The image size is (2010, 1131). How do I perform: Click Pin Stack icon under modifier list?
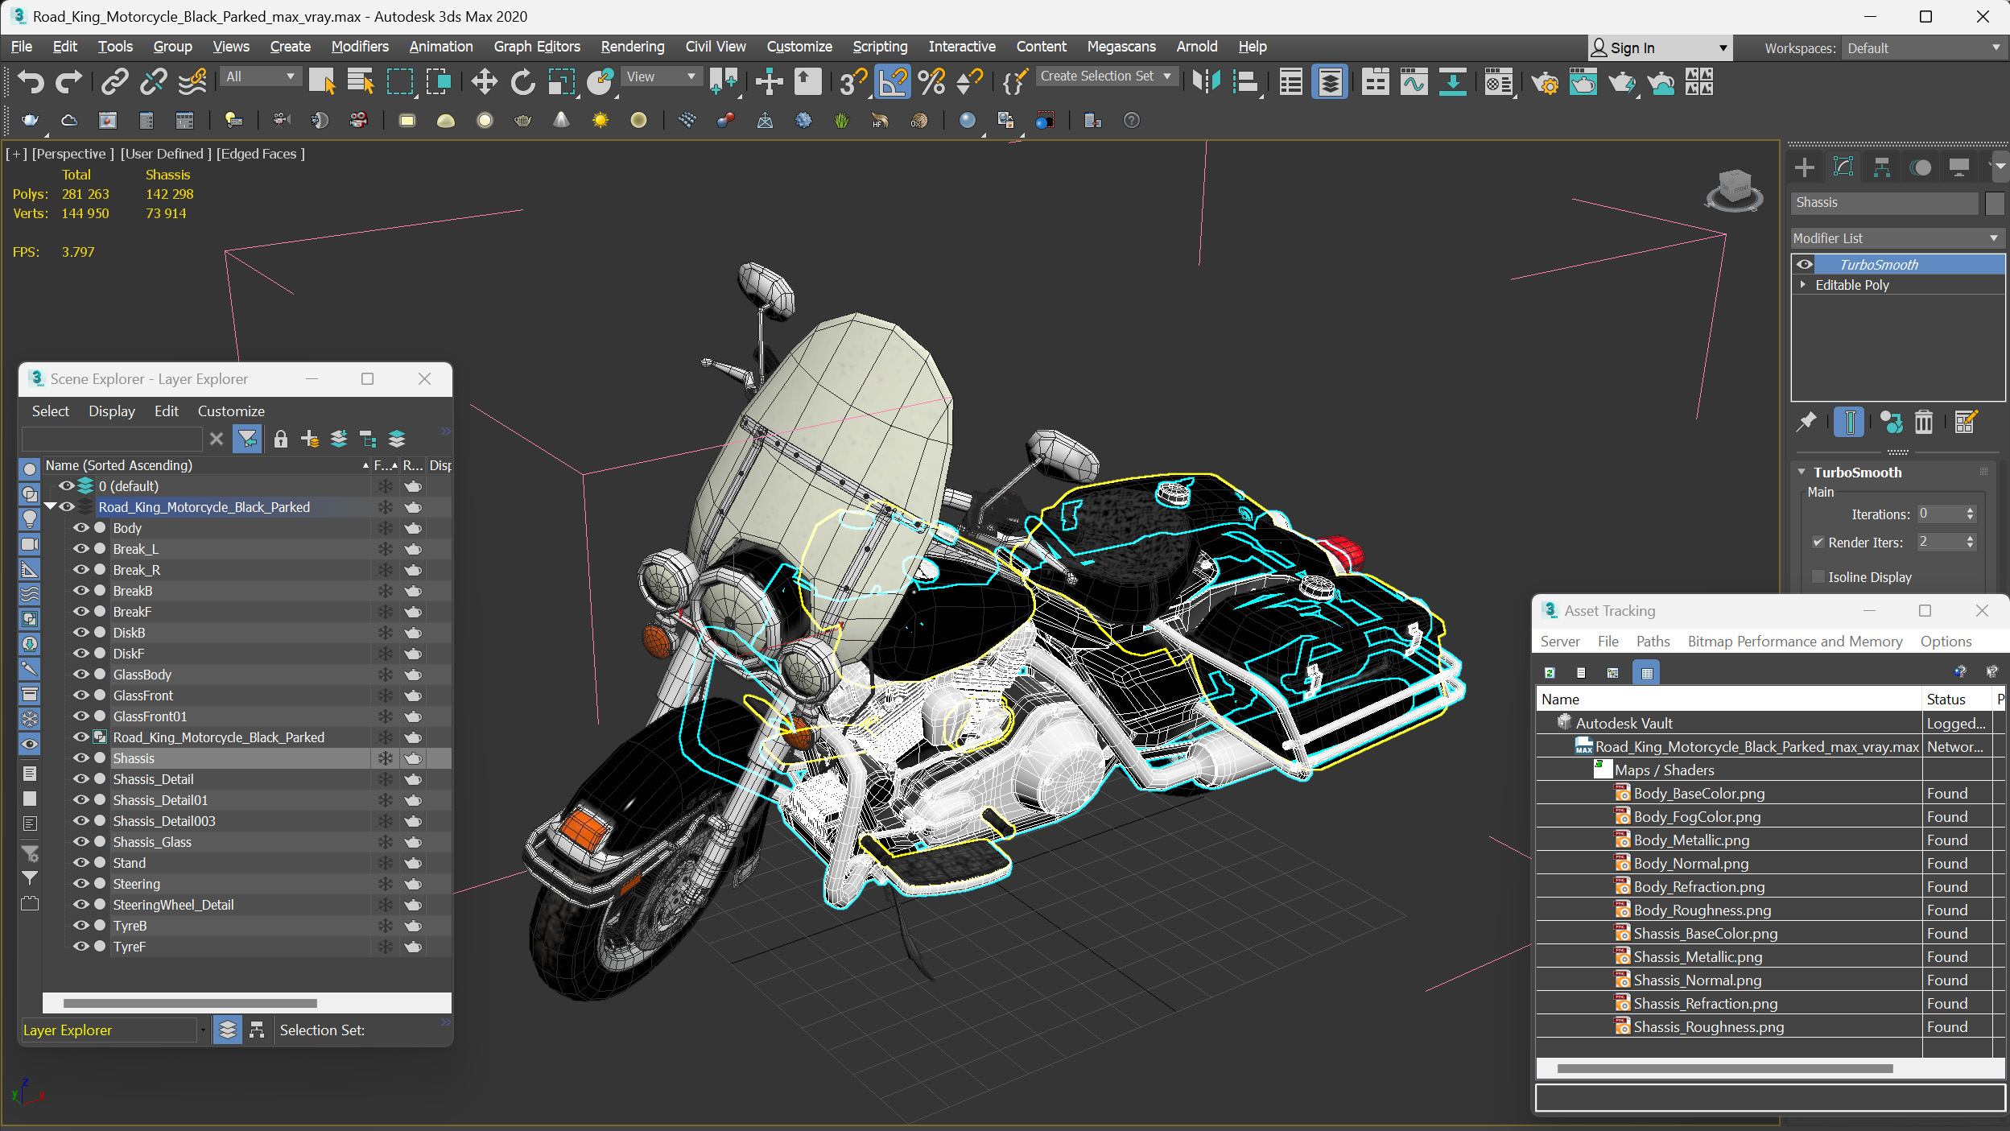point(1806,422)
